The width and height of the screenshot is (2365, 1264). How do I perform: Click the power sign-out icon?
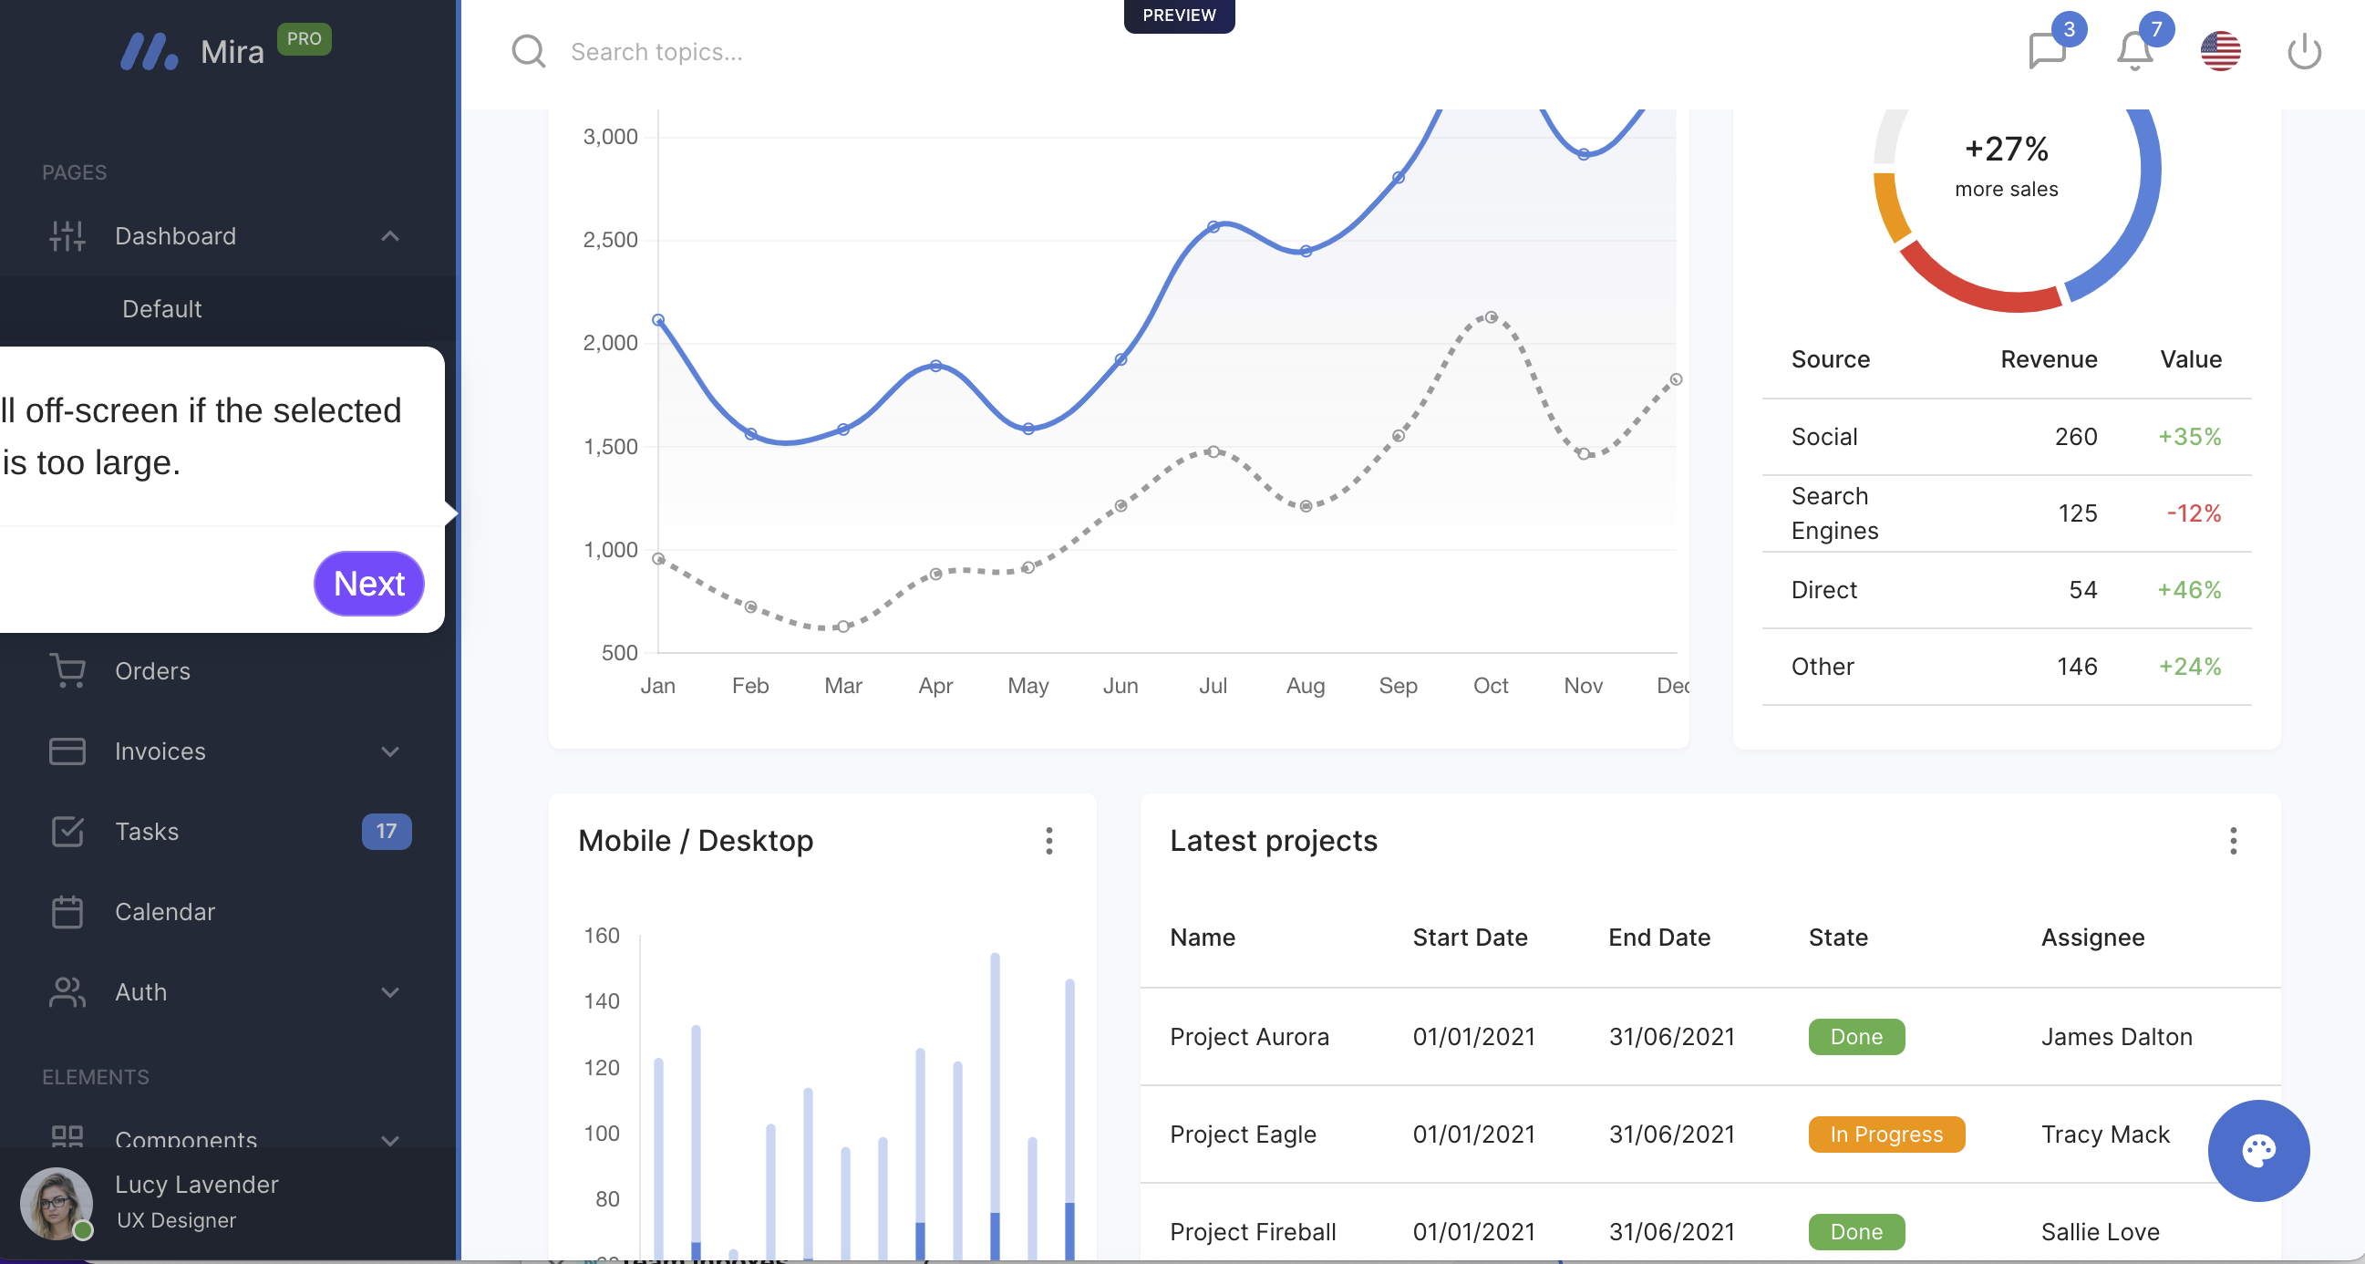point(2304,51)
